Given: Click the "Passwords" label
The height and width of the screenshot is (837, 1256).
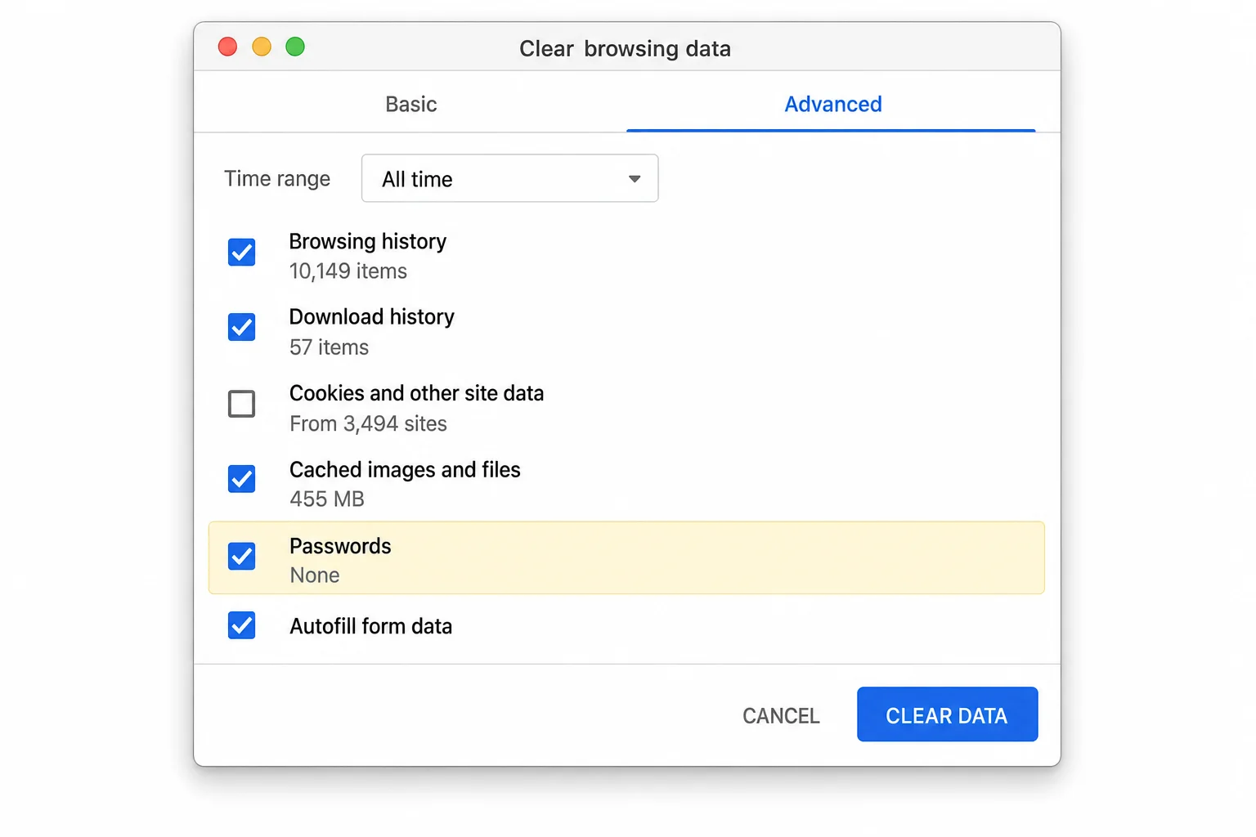Looking at the screenshot, I should tap(340, 546).
